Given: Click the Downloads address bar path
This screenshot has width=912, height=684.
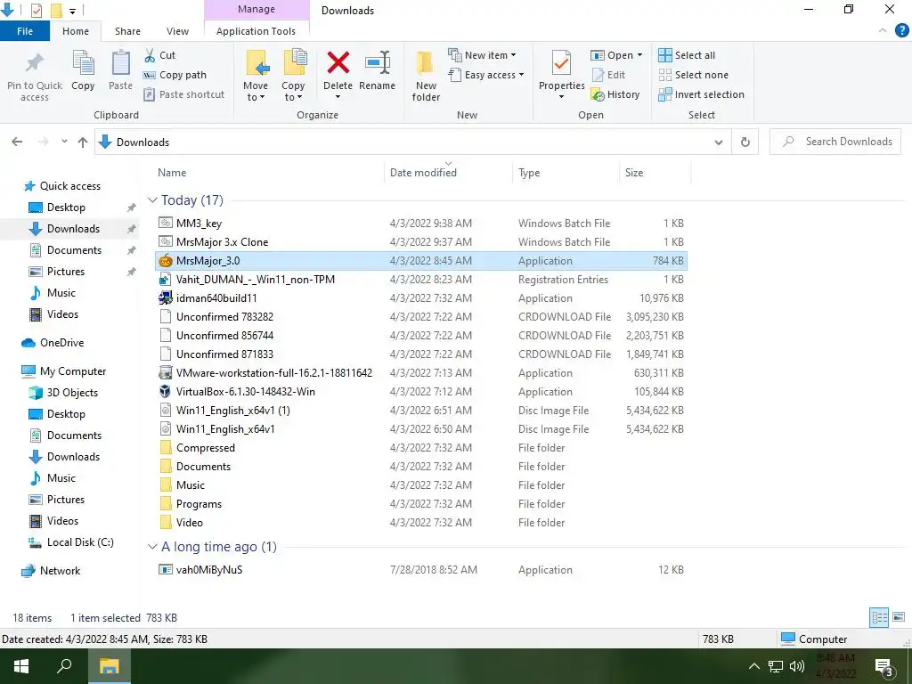Looking at the screenshot, I should [x=142, y=142].
